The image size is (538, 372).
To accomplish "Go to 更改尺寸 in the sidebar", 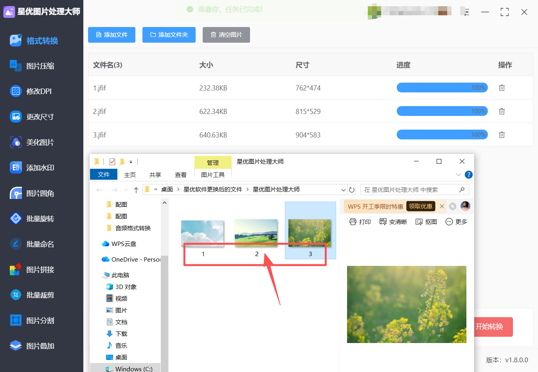I will (x=32, y=117).
